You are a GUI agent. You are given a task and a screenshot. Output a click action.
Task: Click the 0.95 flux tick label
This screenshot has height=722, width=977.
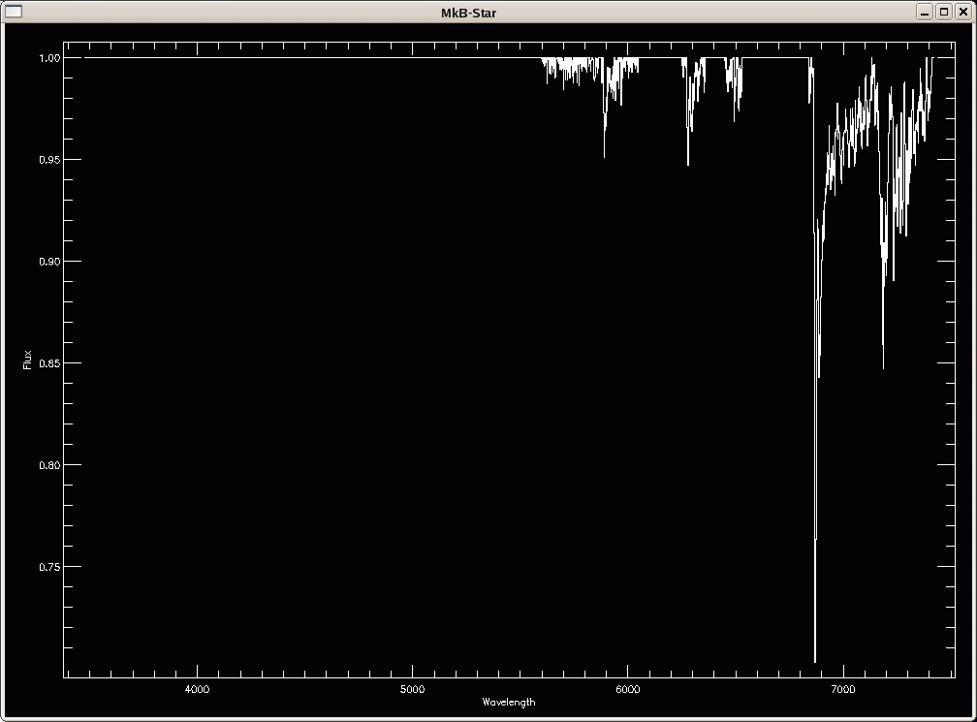48,160
